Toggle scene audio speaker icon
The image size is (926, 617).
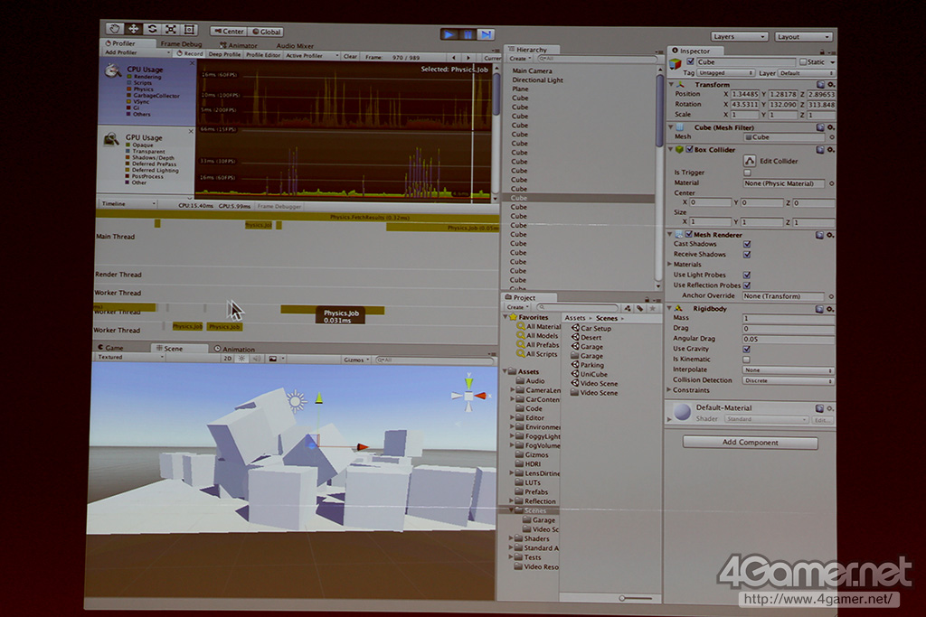coord(256,359)
